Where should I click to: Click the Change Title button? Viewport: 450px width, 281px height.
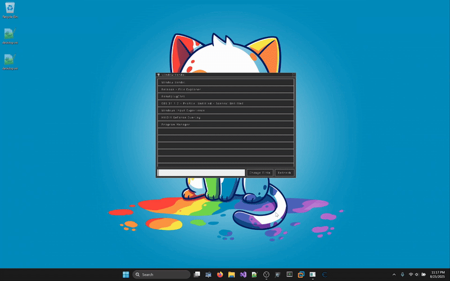260,173
